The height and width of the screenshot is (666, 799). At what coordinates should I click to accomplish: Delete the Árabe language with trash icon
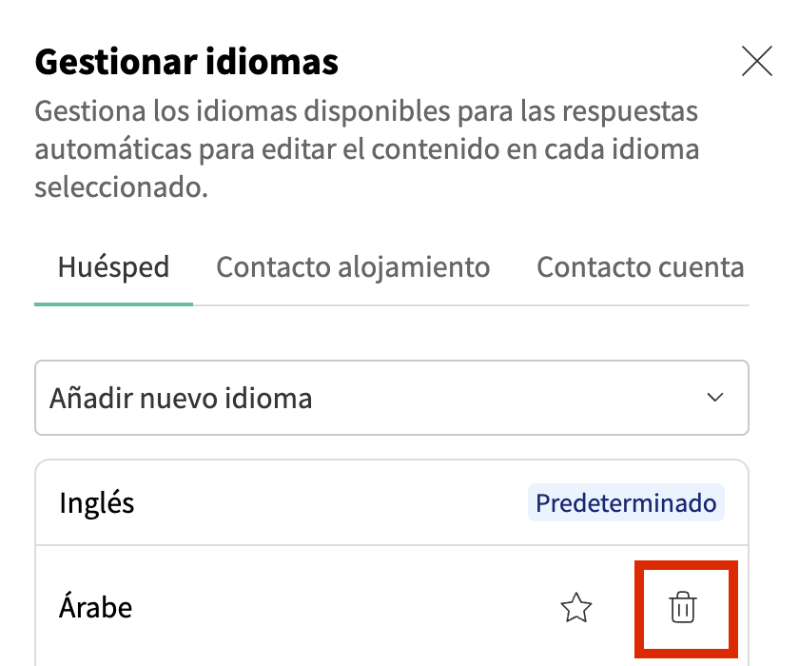pyautogui.click(x=682, y=607)
